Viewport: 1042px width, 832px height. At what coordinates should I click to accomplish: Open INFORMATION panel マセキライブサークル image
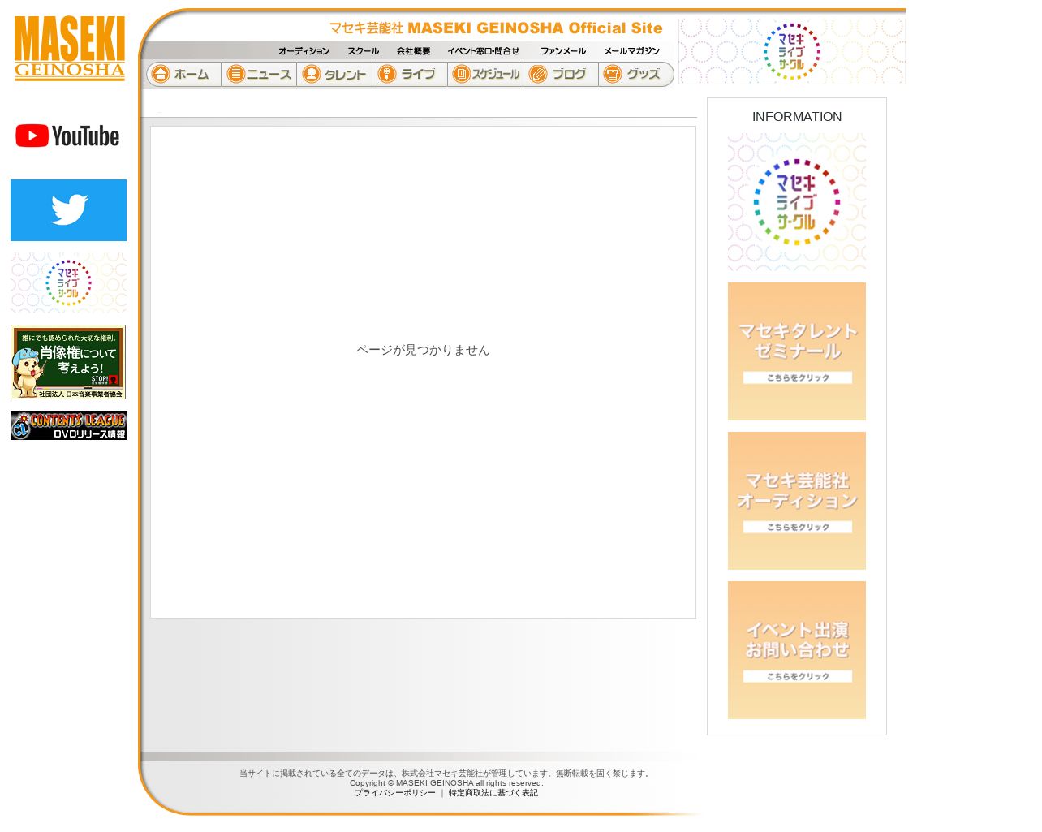pyautogui.click(x=797, y=202)
